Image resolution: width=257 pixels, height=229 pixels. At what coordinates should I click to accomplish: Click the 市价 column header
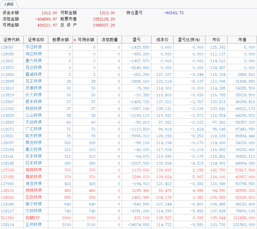coord(216,40)
